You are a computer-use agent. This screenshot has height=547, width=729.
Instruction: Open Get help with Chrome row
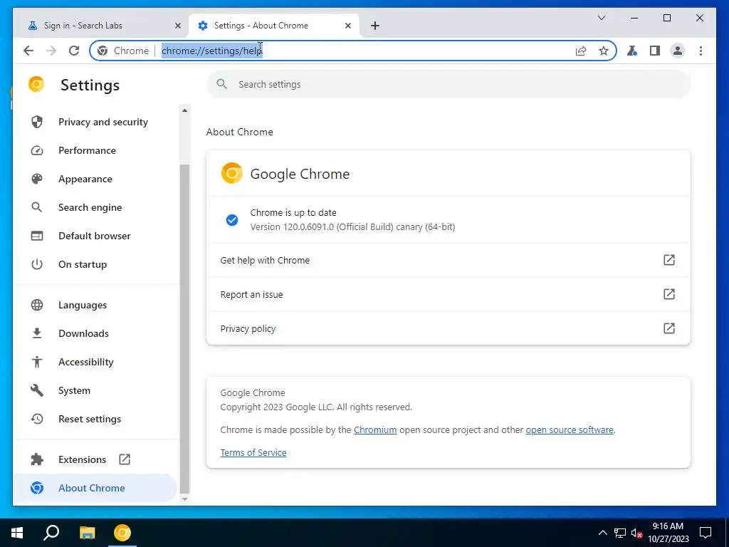tap(449, 260)
